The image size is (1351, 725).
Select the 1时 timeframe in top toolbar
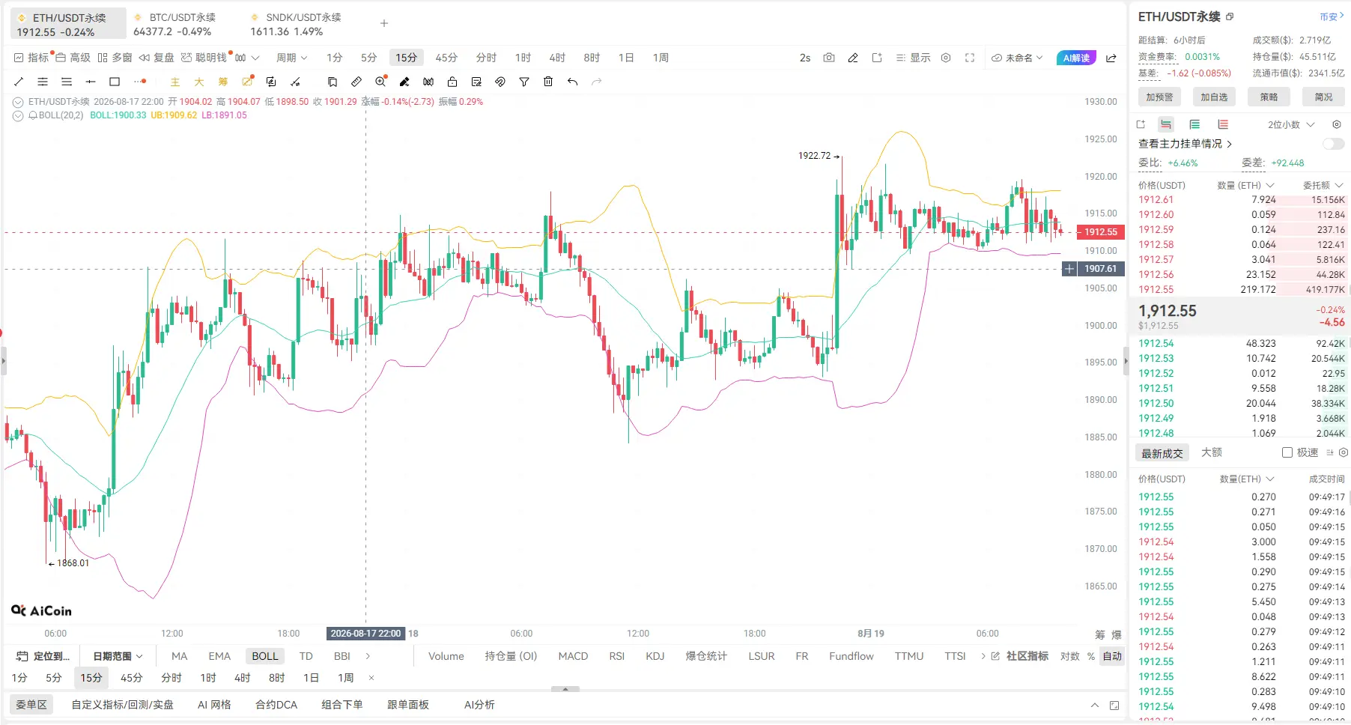[x=523, y=58]
